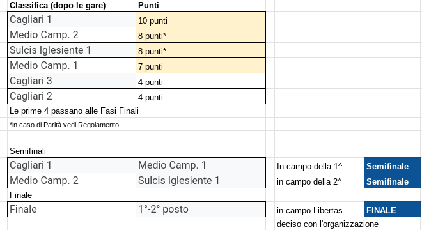Viewport: 422px width, 230px height.
Task: Select the '*in caso di Parità vedi Regolamento' note
Action: (x=65, y=125)
